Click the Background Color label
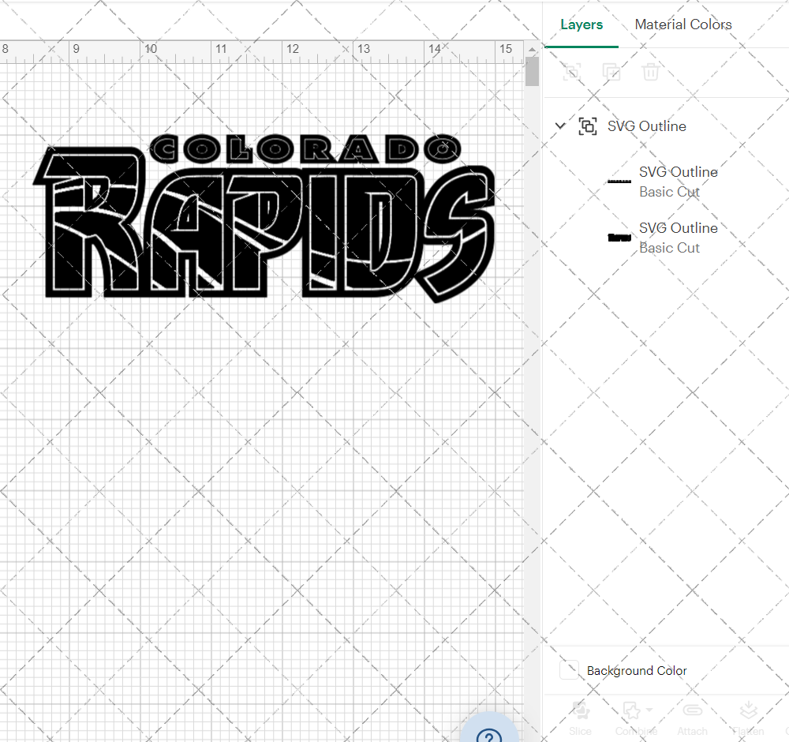This screenshot has width=789, height=742. [637, 670]
